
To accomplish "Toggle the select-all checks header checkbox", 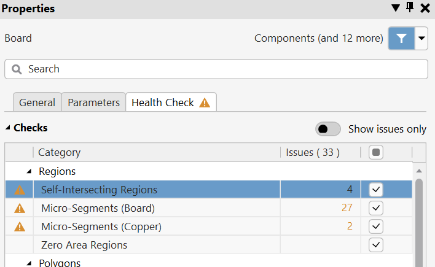I will [376, 152].
